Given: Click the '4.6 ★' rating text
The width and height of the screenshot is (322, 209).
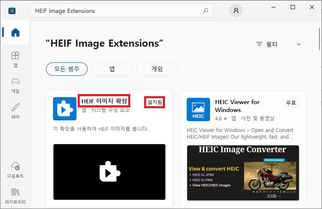Looking at the screenshot, I should point(221,119).
